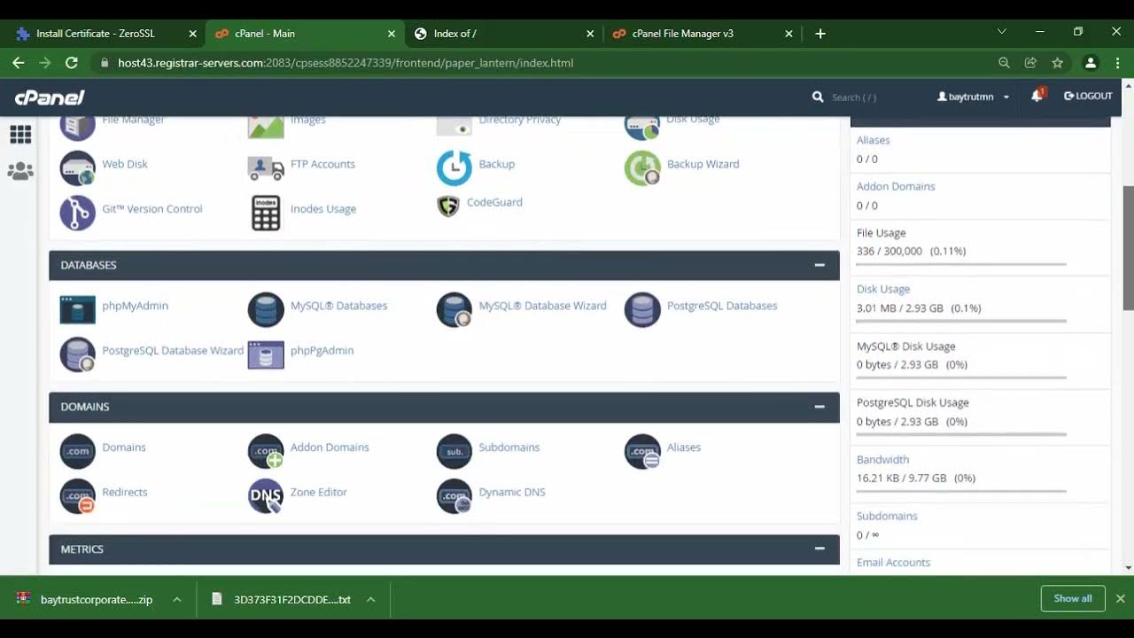This screenshot has width=1134, height=638.
Task: Open the MySQL Databases icon
Action: point(266,309)
